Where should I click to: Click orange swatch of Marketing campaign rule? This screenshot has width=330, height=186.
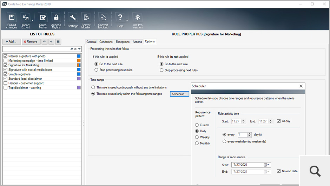pyautogui.click(x=79, y=61)
